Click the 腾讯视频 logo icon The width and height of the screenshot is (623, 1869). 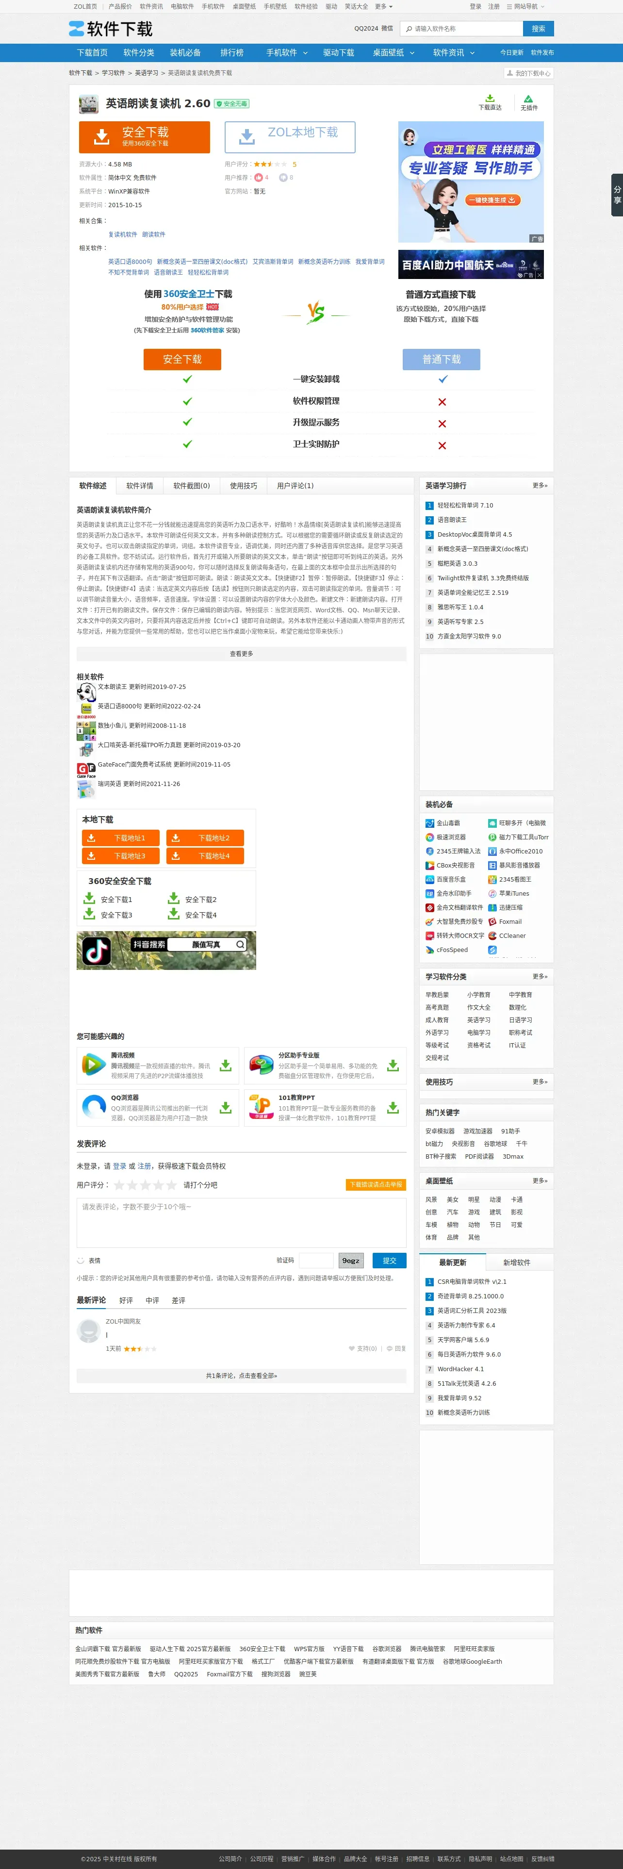pos(94,1065)
